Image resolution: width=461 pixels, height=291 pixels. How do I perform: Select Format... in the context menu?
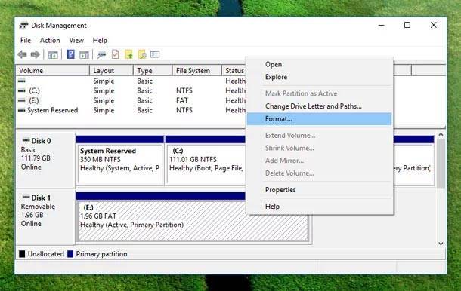click(x=319, y=119)
